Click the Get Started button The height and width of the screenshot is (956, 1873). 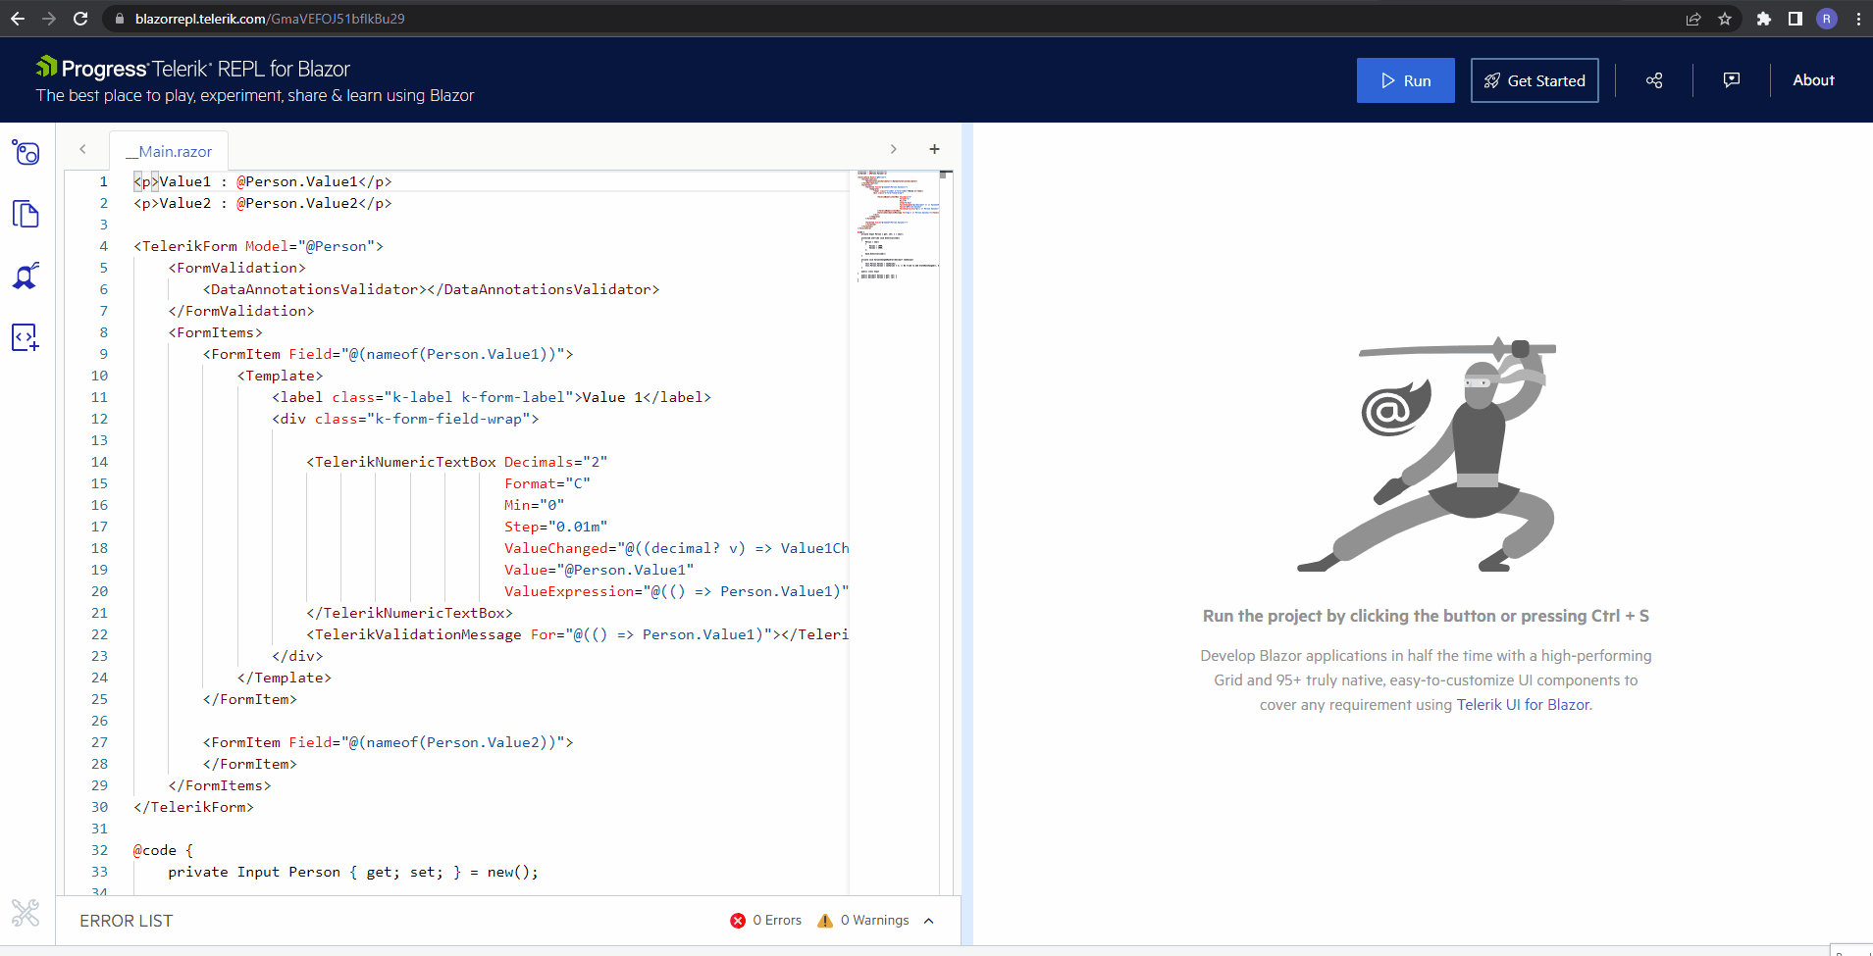click(1535, 80)
